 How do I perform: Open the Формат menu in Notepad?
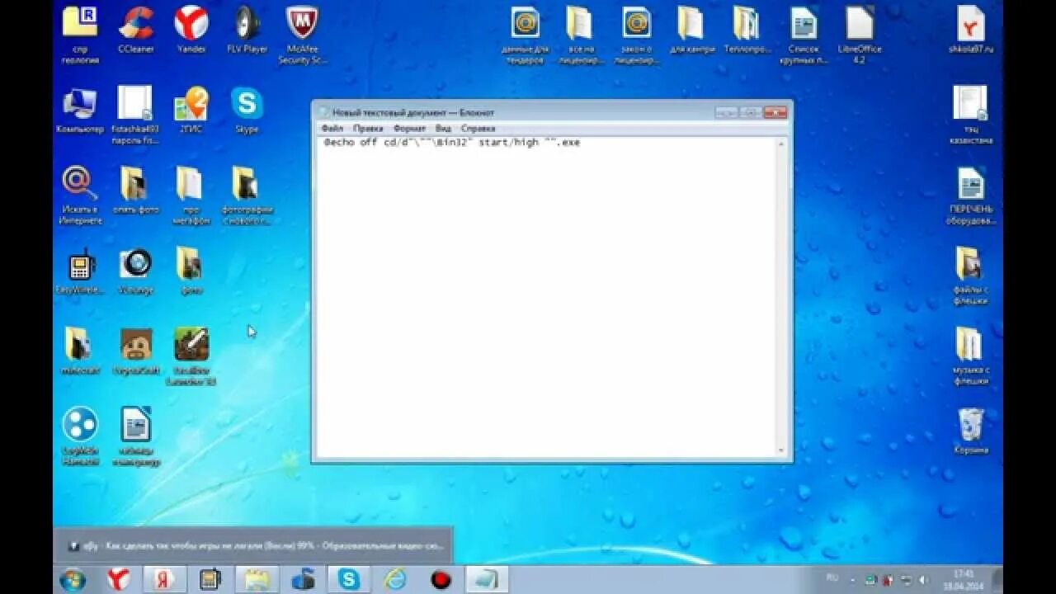(x=409, y=129)
